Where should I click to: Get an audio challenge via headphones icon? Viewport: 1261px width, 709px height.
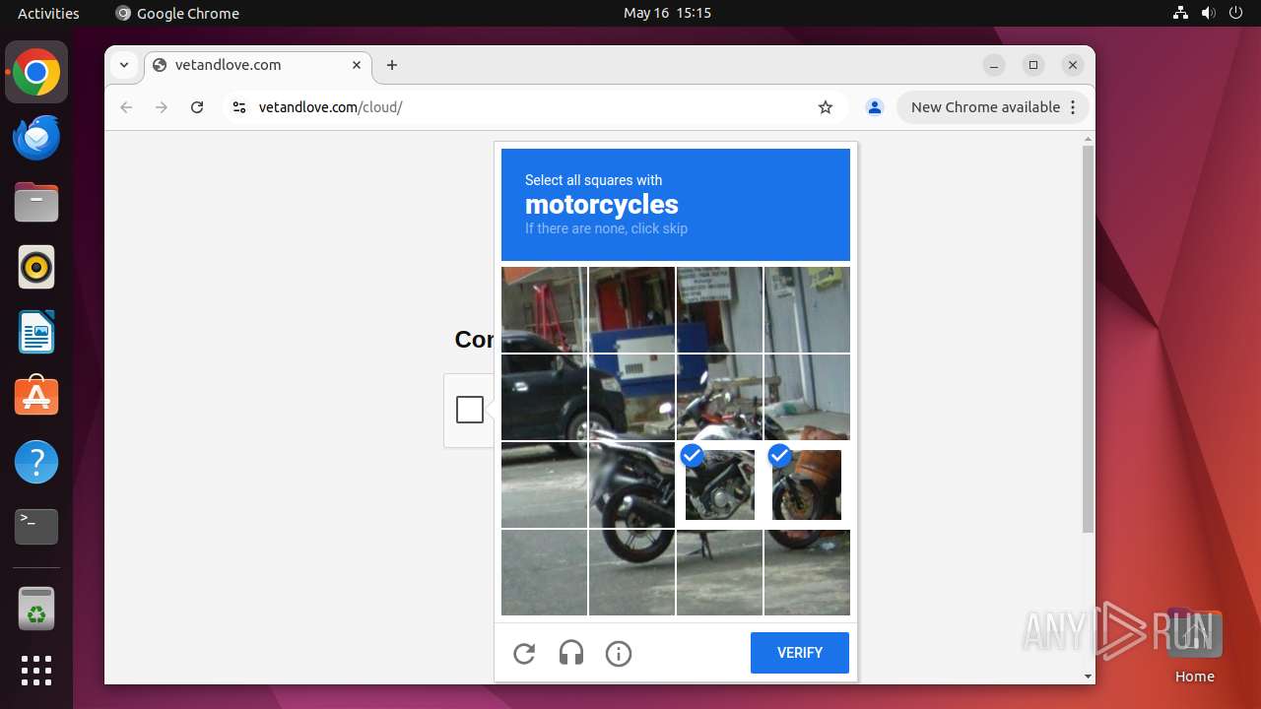pos(571,653)
